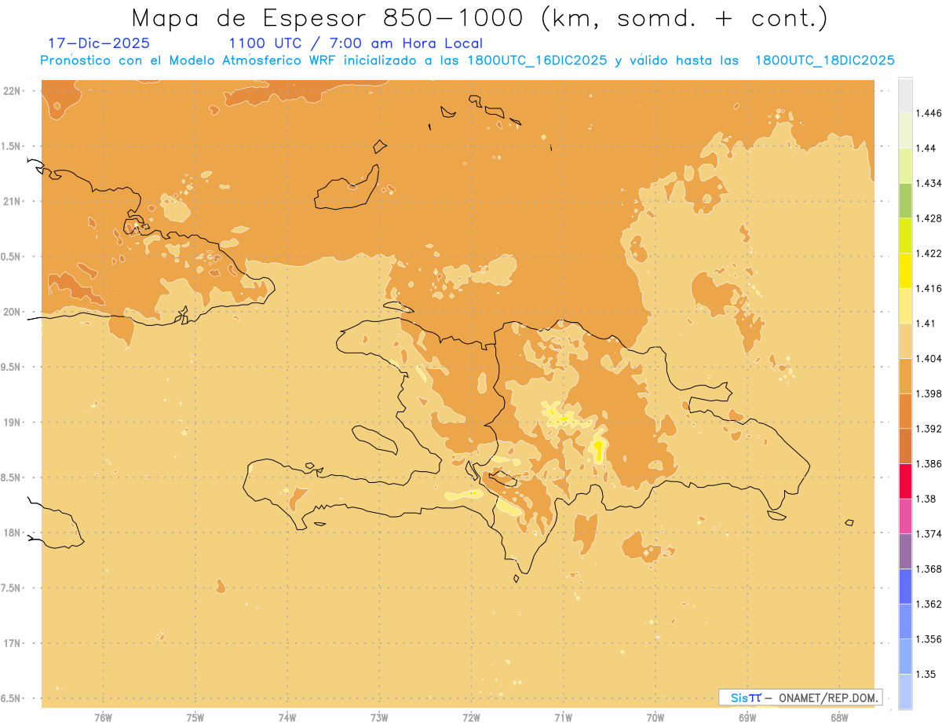This screenshot has height=728, width=942.
Task: Click the colorbar value '1.416'
Action: (929, 288)
